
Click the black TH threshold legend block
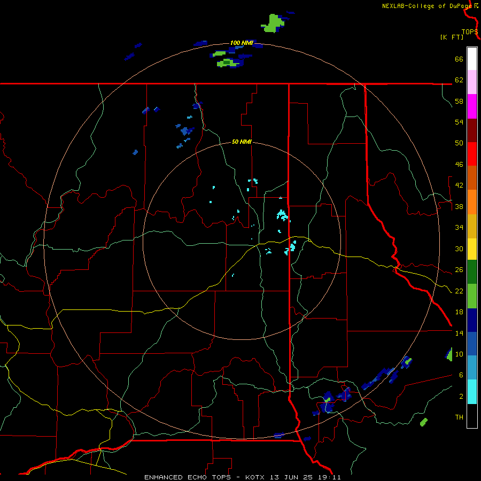[472, 416]
